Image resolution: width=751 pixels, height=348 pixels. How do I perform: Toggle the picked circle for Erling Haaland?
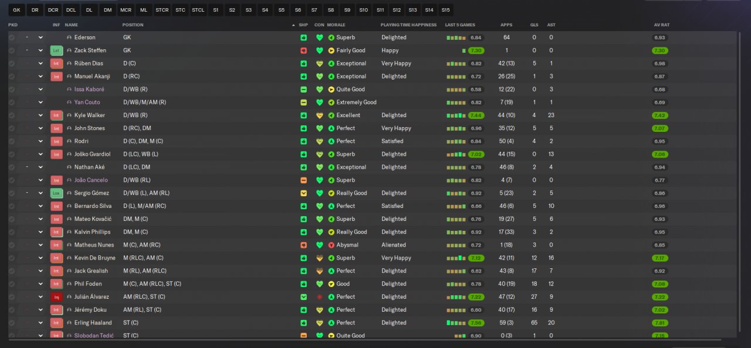coord(12,323)
